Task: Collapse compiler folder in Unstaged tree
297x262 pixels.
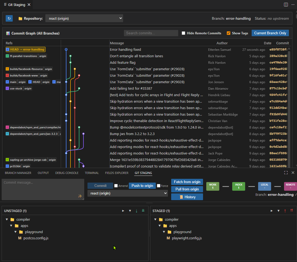Action: pyautogui.click(x=7, y=219)
